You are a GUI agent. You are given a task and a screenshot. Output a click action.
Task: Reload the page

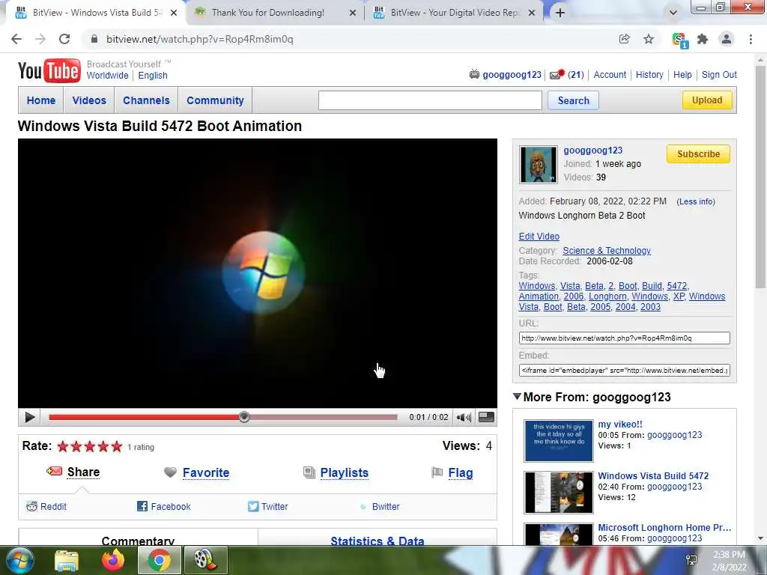pos(64,39)
